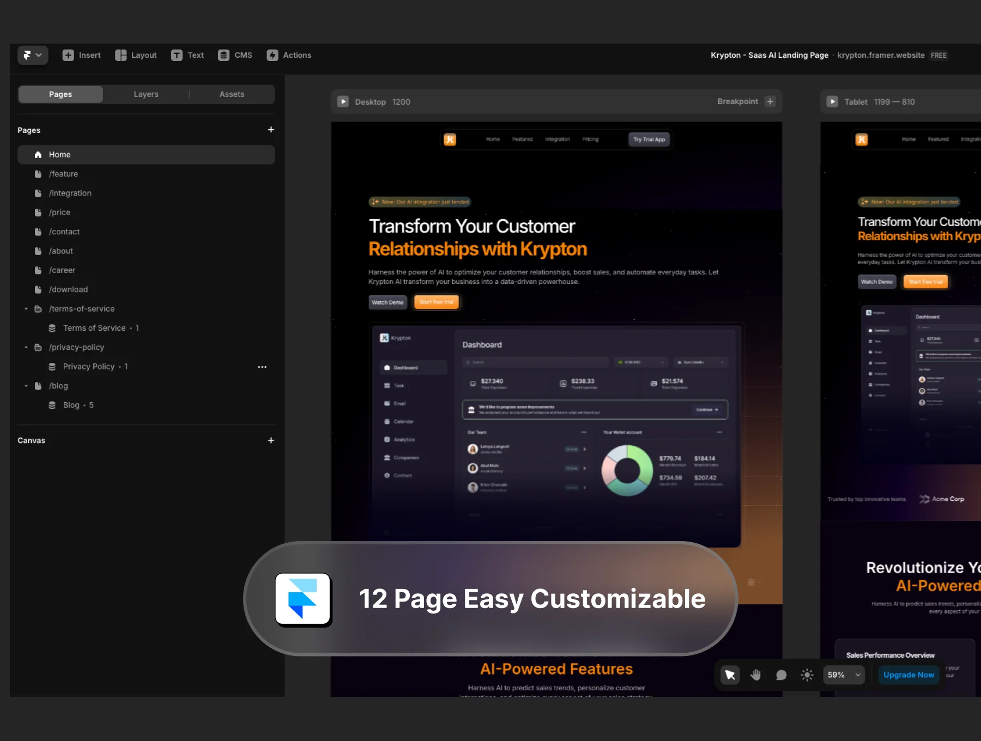Click the Actions lightning icon
Image resolution: width=981 pixels, height=741 pixels.
pos(272,55)
